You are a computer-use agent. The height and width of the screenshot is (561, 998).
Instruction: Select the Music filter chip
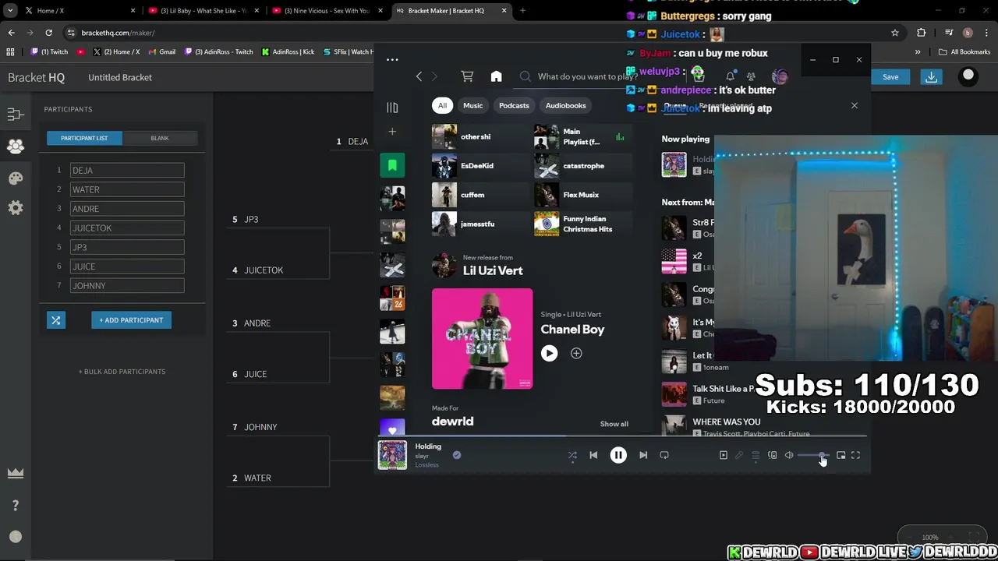pos(473,105)
